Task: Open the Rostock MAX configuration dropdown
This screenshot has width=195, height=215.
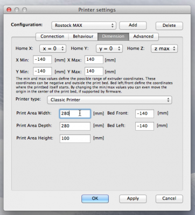Action: click(x=83, y=25)
